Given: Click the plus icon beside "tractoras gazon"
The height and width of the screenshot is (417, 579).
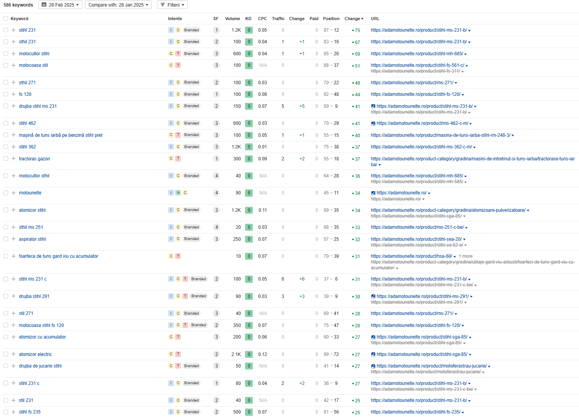Looking at the screenshot, I should (x=14, y=159).
